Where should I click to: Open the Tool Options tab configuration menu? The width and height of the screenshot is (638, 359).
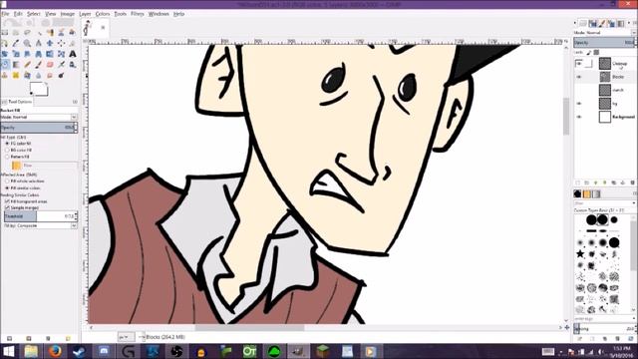pos(75,102)
